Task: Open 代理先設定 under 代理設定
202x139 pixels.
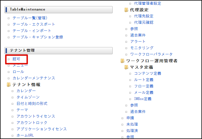Action: click(x=144, y=16)
